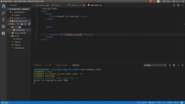
Task: Switch to index.js editor tab
Action: click(57, 5)
